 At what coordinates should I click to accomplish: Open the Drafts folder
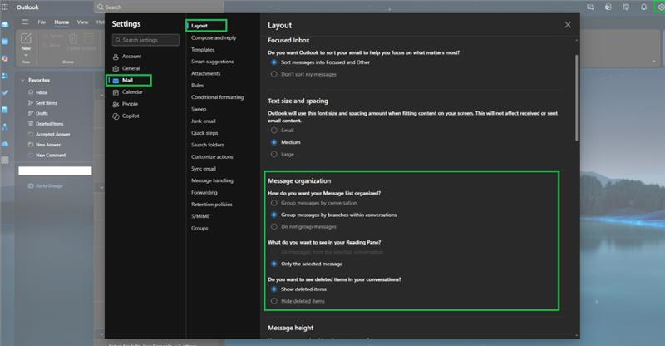[x=42, y=113]
